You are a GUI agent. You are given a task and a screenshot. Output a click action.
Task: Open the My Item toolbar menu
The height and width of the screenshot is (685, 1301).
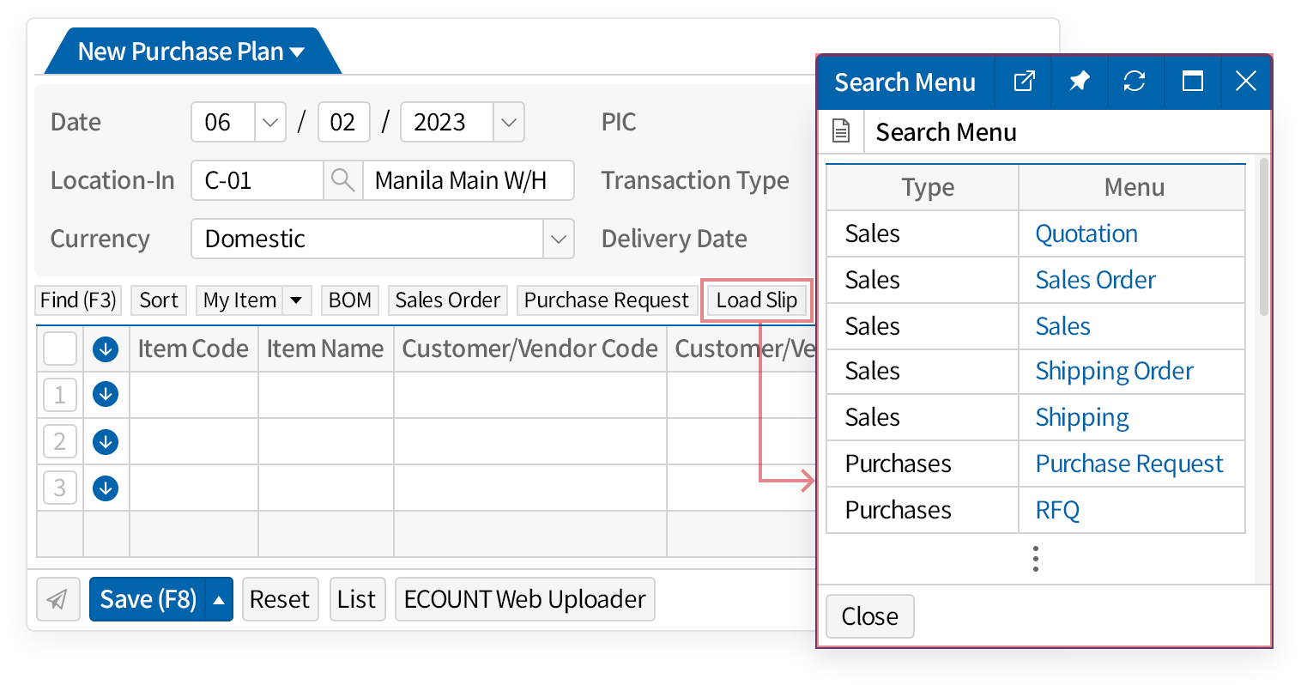(296, 300)
